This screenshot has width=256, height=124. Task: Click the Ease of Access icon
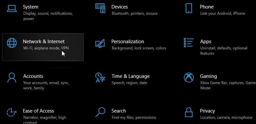pos(12,112)
